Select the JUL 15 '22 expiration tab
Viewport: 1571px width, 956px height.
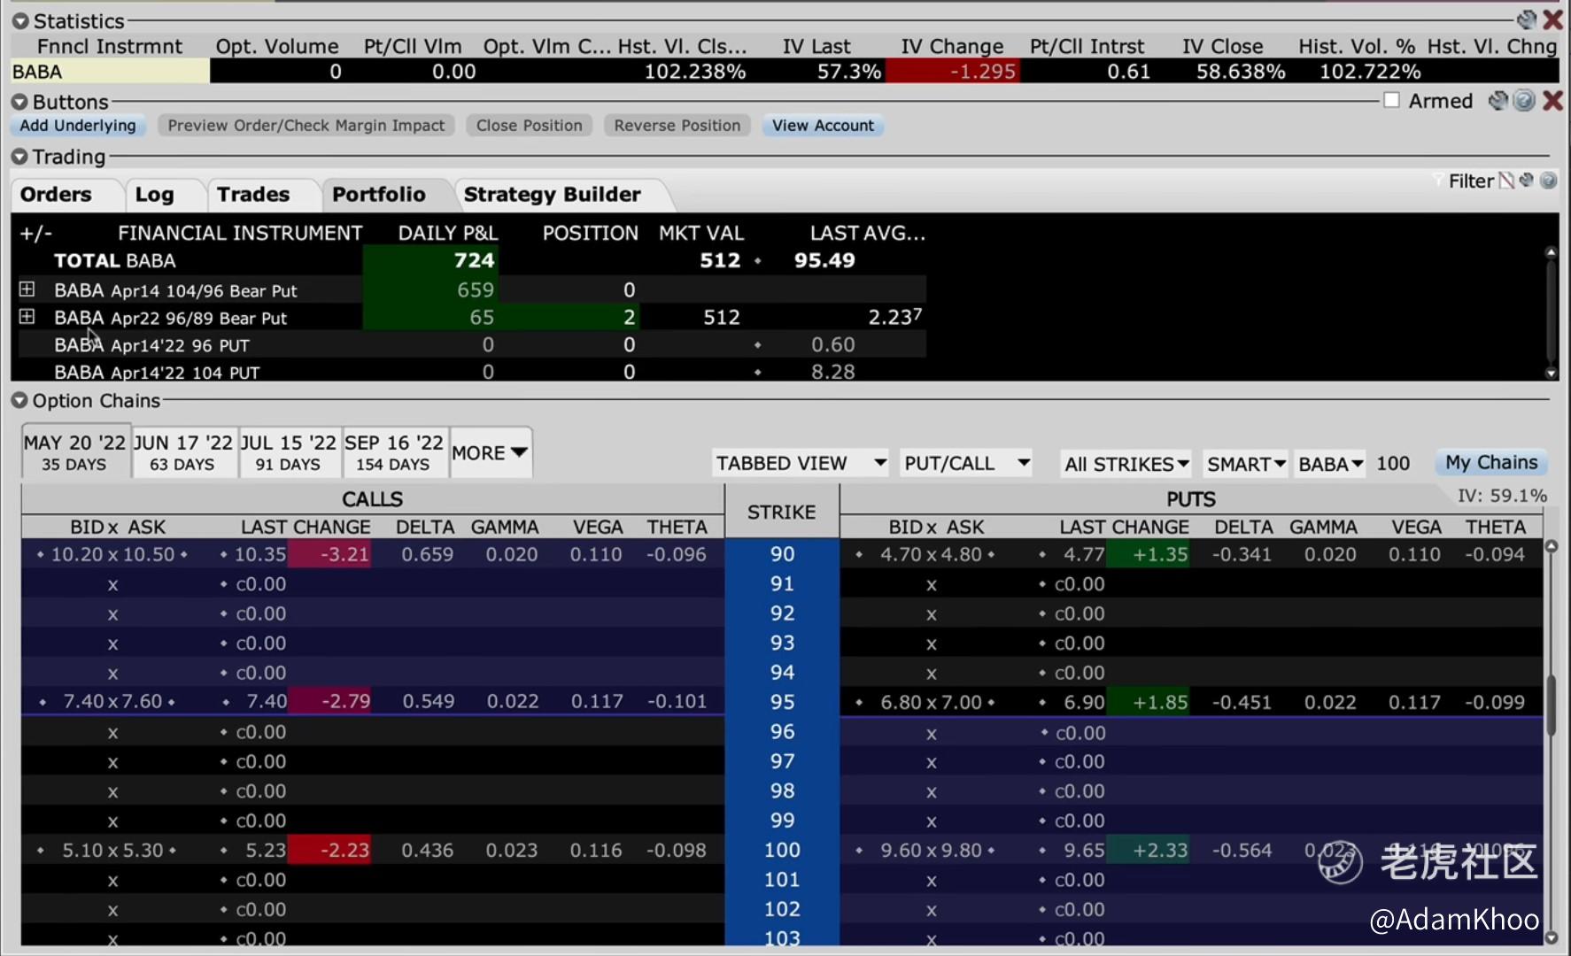point(289,452)
